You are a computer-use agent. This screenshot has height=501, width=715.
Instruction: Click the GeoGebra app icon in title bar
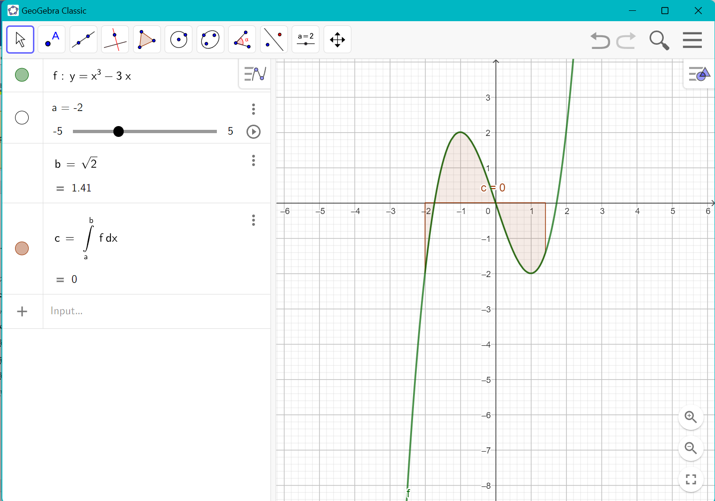tap(13, 10)
